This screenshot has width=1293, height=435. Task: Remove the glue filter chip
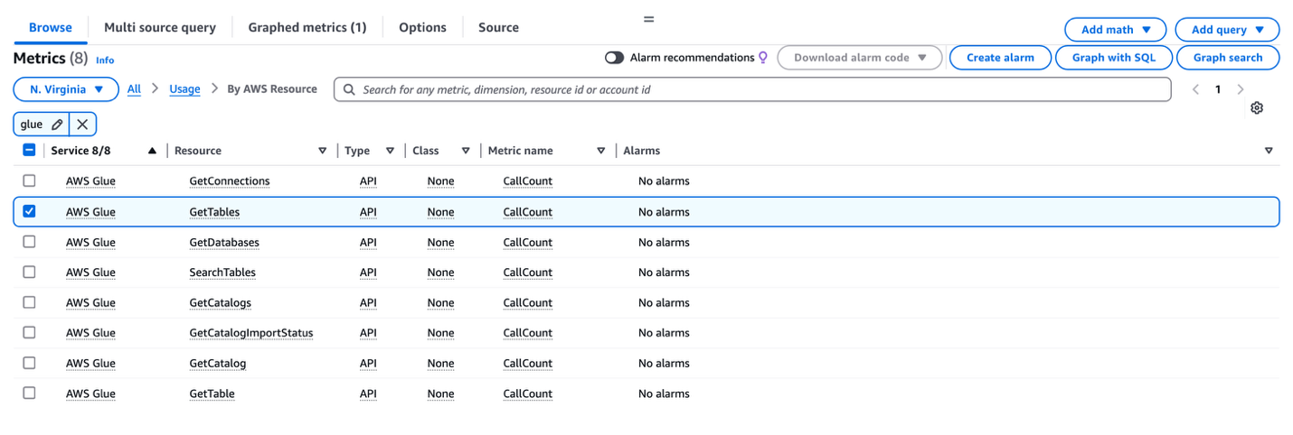click(82, 125)
